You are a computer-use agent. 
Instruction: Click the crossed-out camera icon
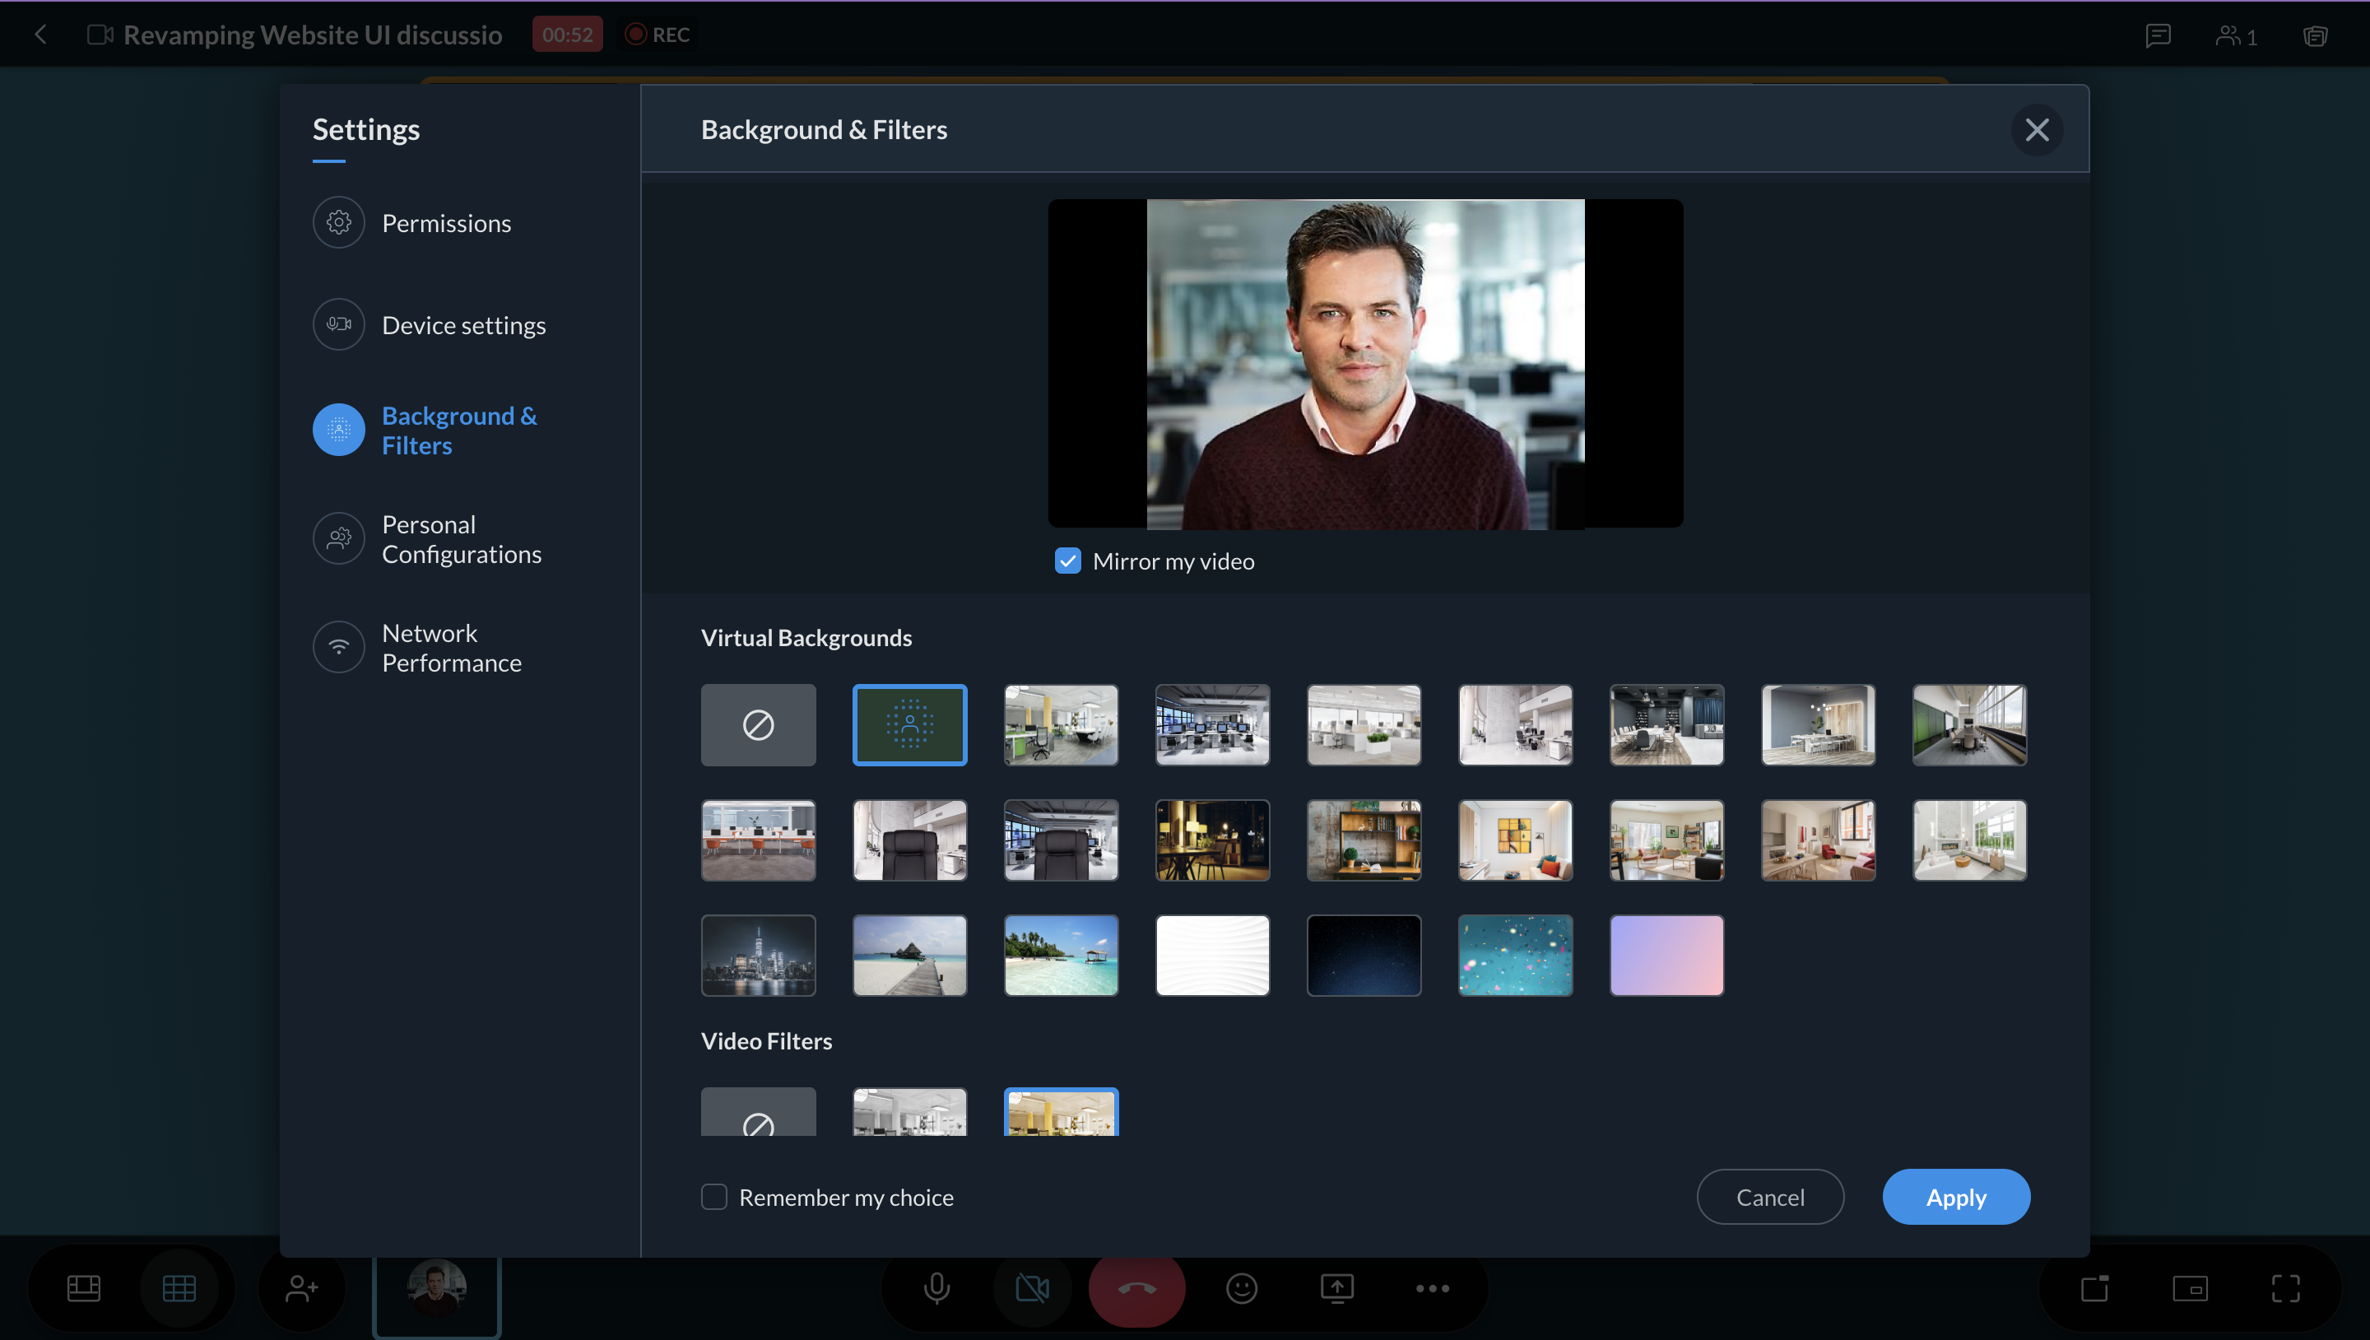1031,1287
